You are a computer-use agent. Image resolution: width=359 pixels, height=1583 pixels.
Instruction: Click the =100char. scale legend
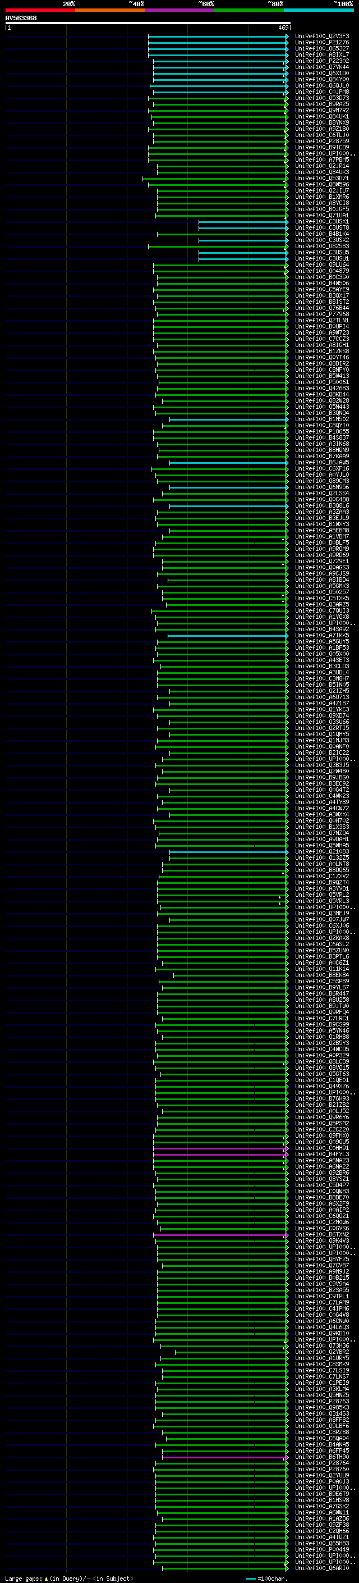point(267,1578)
